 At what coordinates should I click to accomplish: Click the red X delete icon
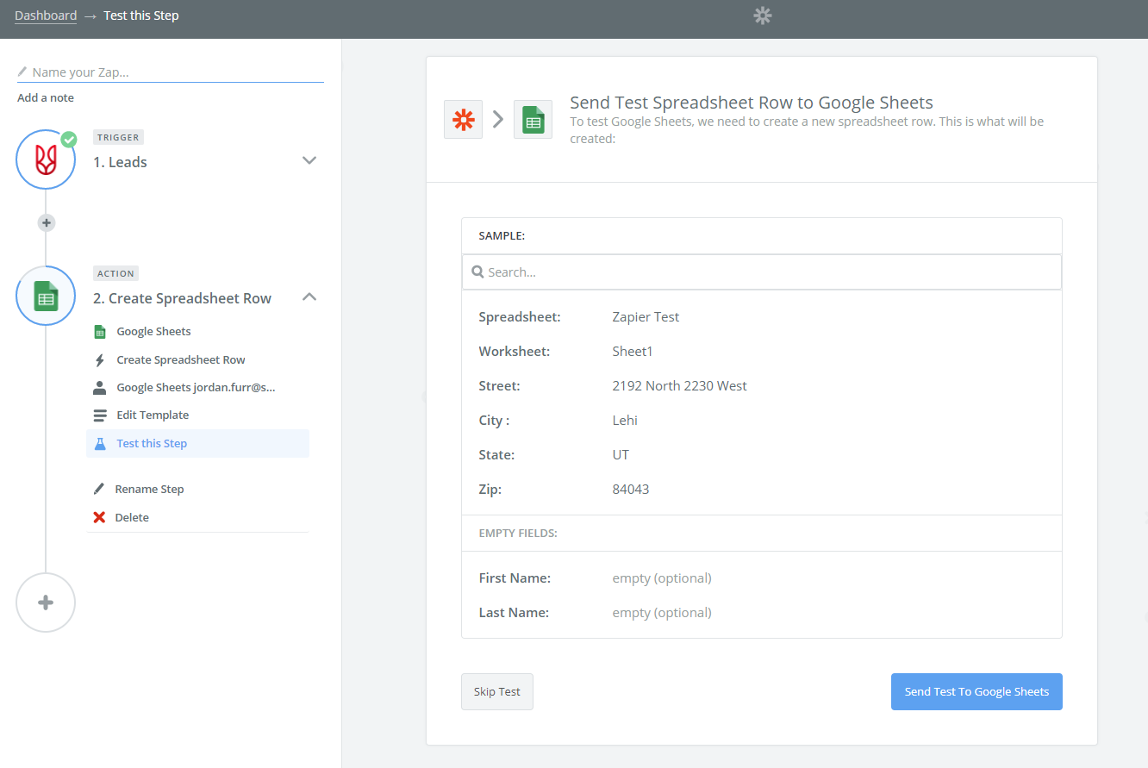click(x=99, y=517)
